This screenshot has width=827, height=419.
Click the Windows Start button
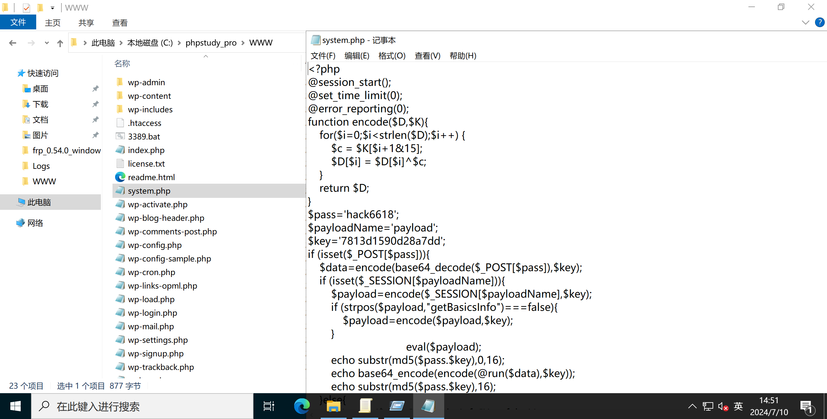tap(15, 406)
